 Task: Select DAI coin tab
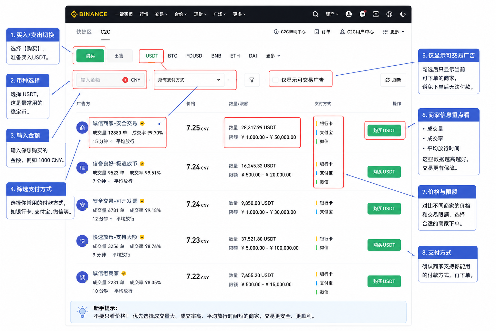tap(253, 56)
